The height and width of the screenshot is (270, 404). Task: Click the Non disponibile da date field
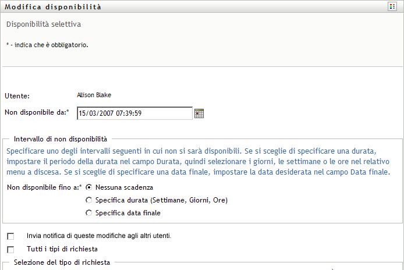pos(134,113)
